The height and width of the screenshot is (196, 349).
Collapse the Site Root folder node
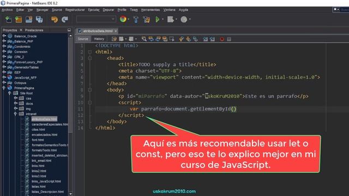click(10, 93)
